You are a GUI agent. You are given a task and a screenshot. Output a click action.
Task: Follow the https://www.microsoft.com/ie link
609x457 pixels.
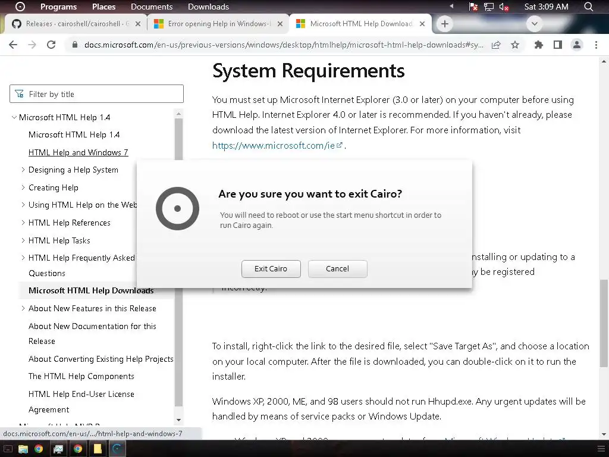pyautogui.click(x=277, y=146)
